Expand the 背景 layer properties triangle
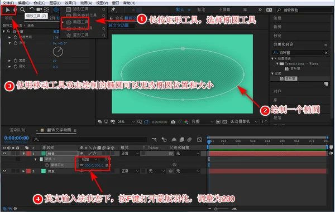 pyautogui.click(x=23, y=171)
